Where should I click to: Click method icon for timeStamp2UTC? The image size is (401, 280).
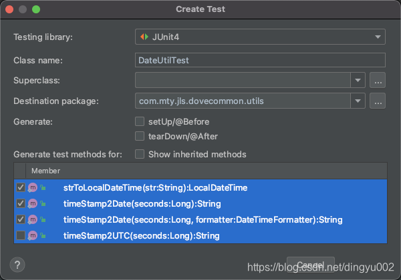point(33,235)
